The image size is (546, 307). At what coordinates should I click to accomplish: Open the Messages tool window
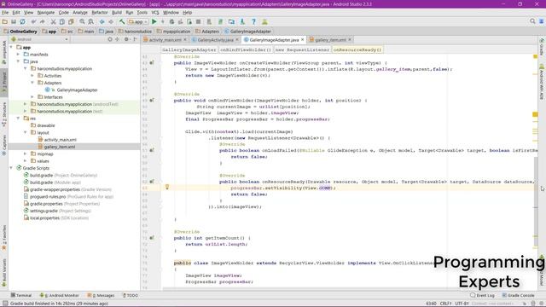[x=101, y=295]
